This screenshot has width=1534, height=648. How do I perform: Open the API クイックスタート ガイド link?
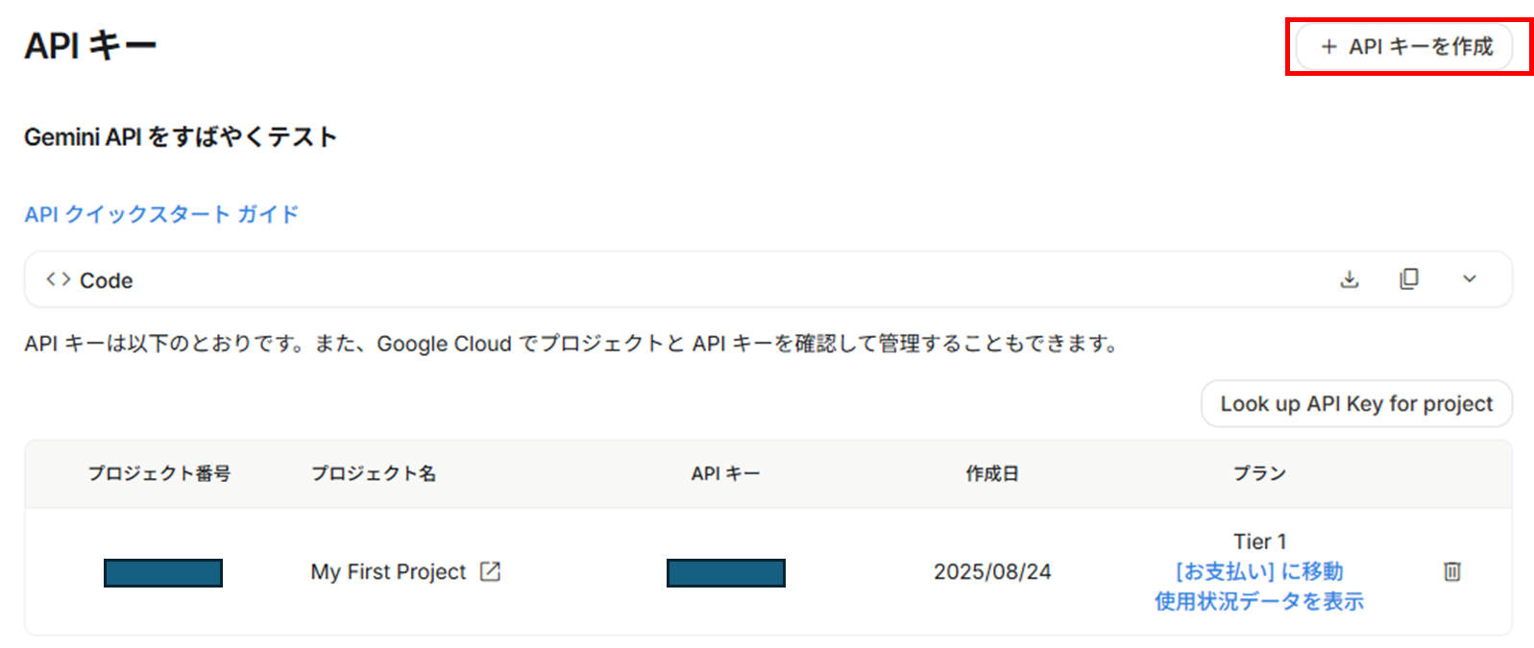[x=160, y=214]
